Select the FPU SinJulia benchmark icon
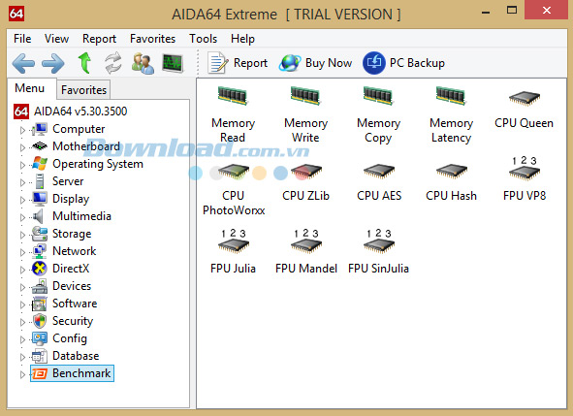The width and height of the screenshot is (573, 416). 378,241
